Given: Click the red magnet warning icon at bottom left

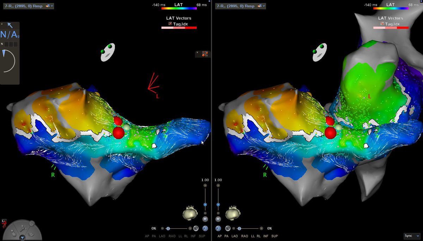Looking at the screenshot, I should point(4,222).
